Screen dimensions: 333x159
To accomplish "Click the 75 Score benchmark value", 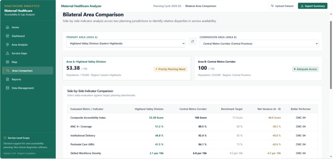I will coord(238,118).
